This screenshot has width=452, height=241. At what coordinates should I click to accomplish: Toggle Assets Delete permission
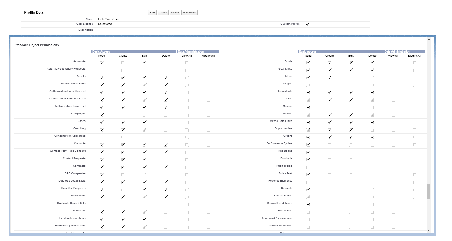pyautogui.click(x=166, y=78)
